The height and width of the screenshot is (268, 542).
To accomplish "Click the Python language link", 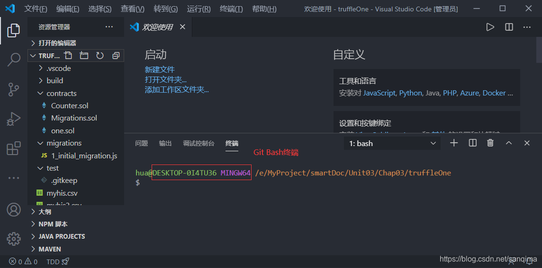I will [411, 93].
